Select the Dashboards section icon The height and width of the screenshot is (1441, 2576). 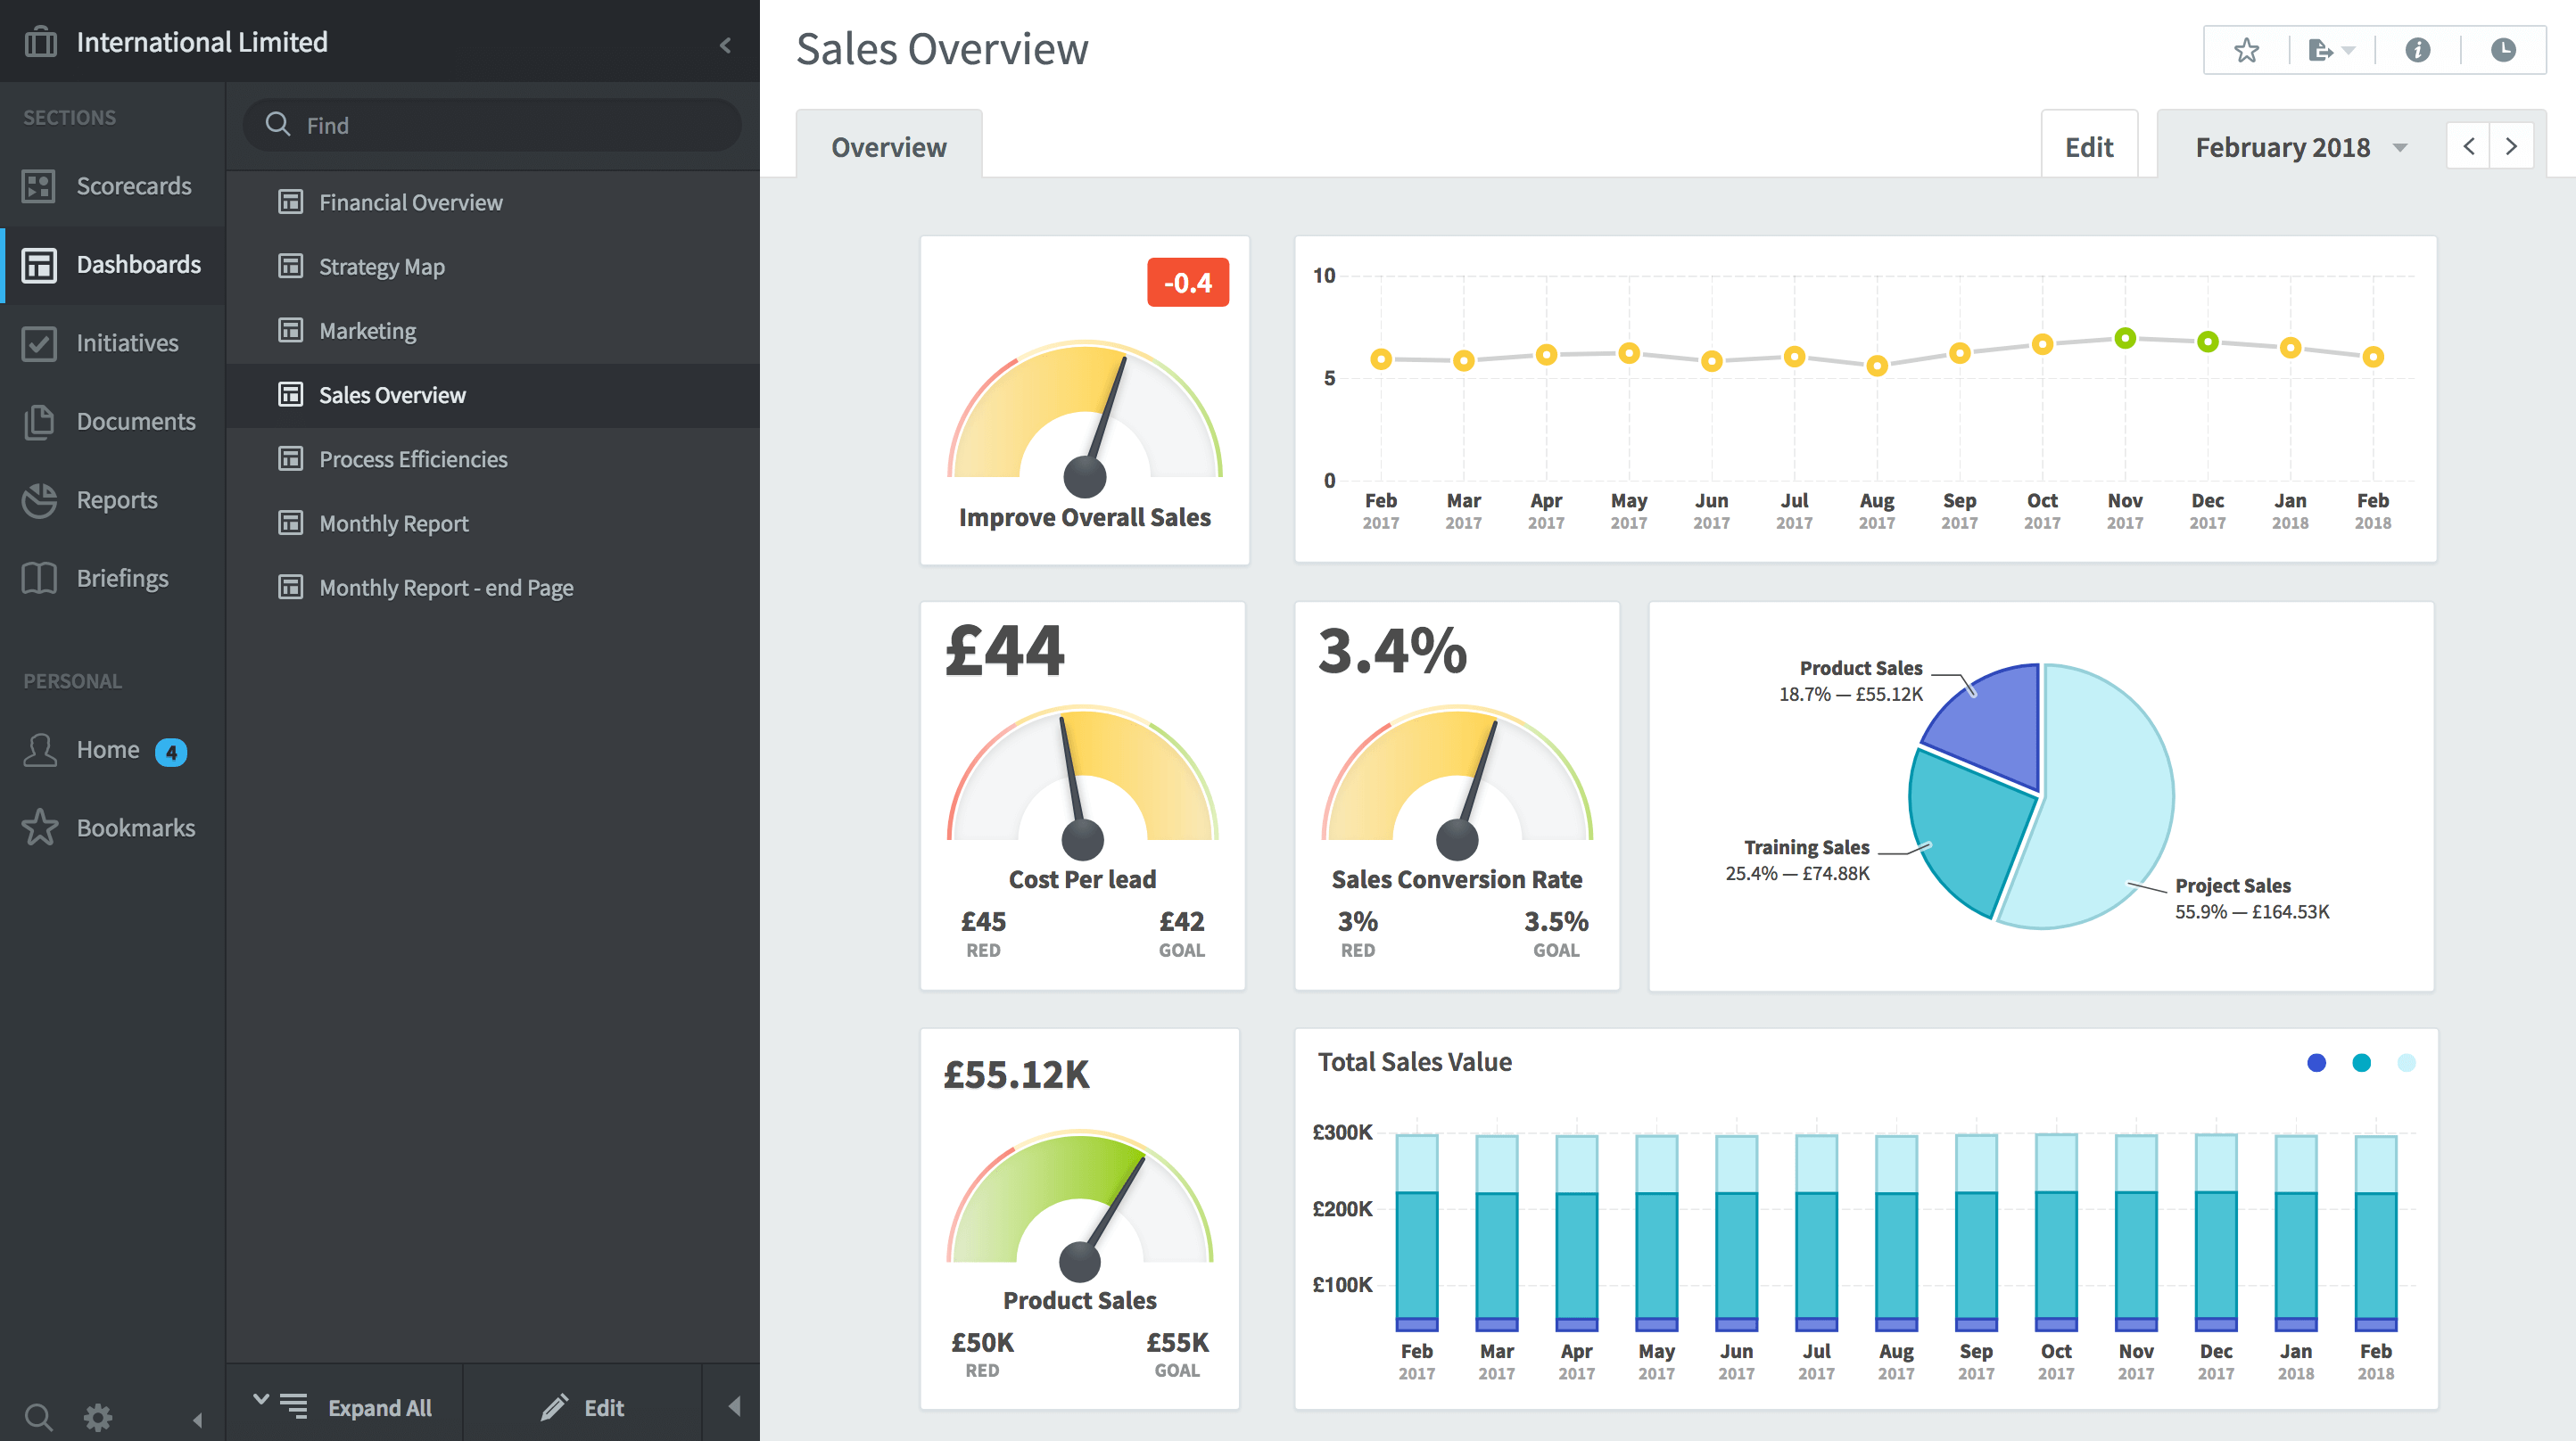click(39, 264)
